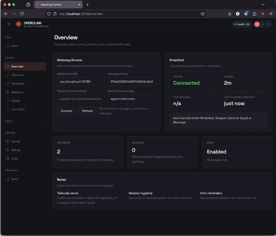Open Instances via its broadcast icon
Screen dimensions: 276x236
point(7,84)
